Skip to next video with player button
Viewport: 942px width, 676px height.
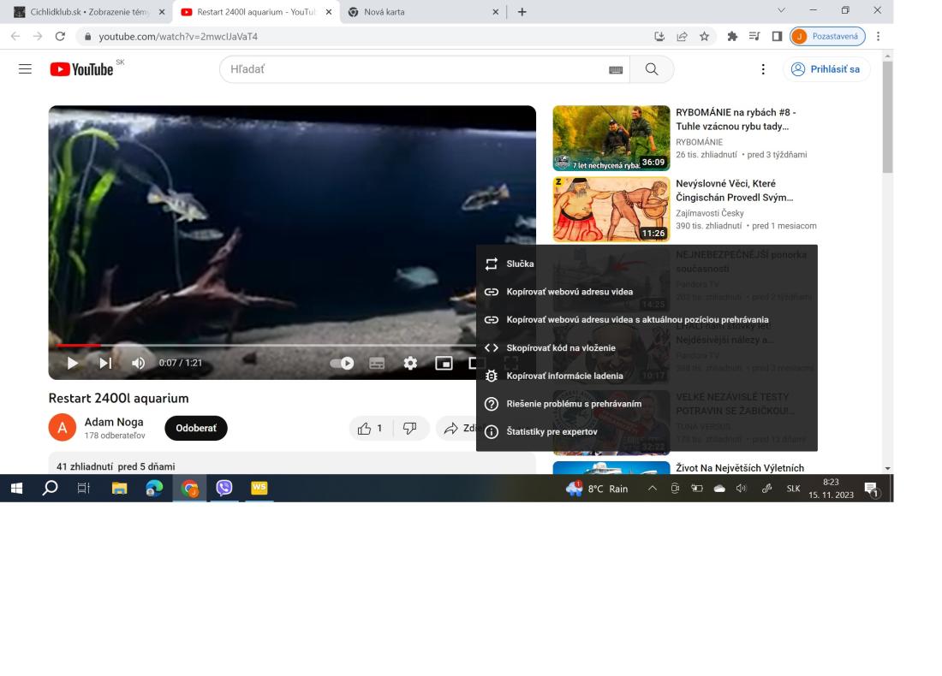[105, 363]
